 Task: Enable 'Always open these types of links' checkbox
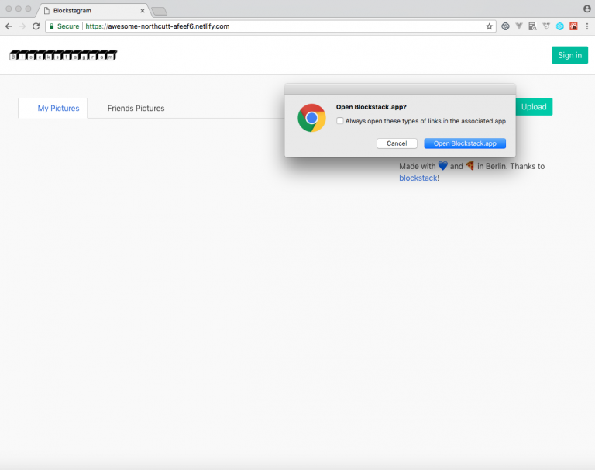(x=340, y=121)
